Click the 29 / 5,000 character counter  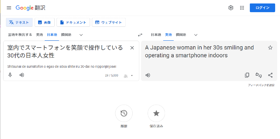click(112, 75)
